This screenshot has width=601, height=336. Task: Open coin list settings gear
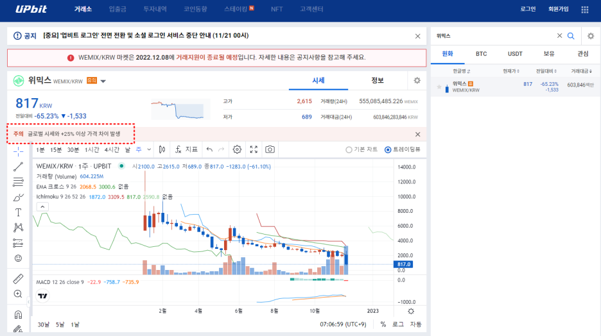tap(591, 36)
